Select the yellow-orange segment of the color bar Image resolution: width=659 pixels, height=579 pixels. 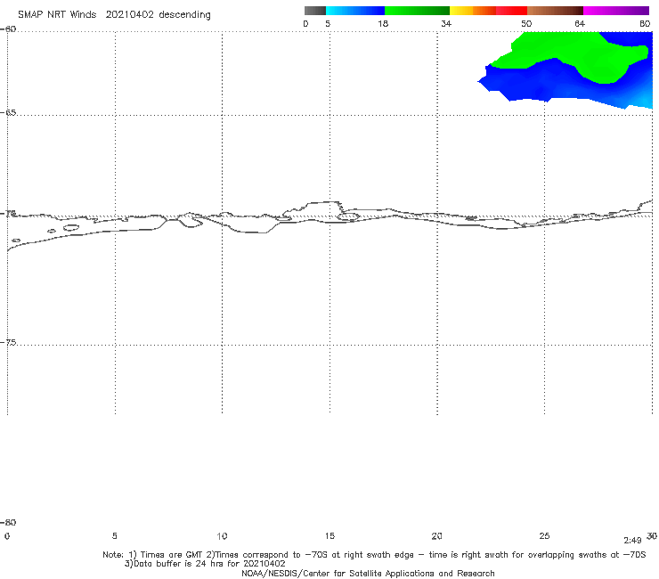pos(473,11)
